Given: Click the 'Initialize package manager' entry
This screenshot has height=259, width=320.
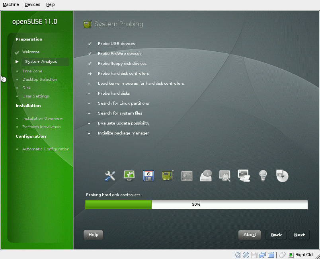Looking at the screenshot, I should (x=123, y=133).
